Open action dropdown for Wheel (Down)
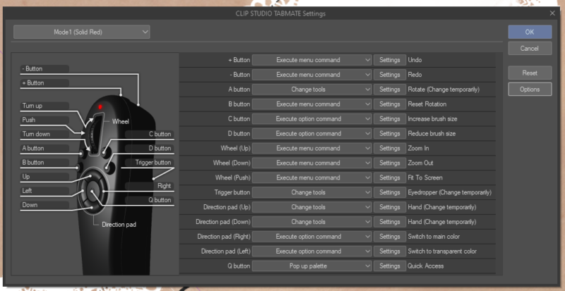Screen dimensions: 565x291 pyautogui.click(x=311, y=163)
